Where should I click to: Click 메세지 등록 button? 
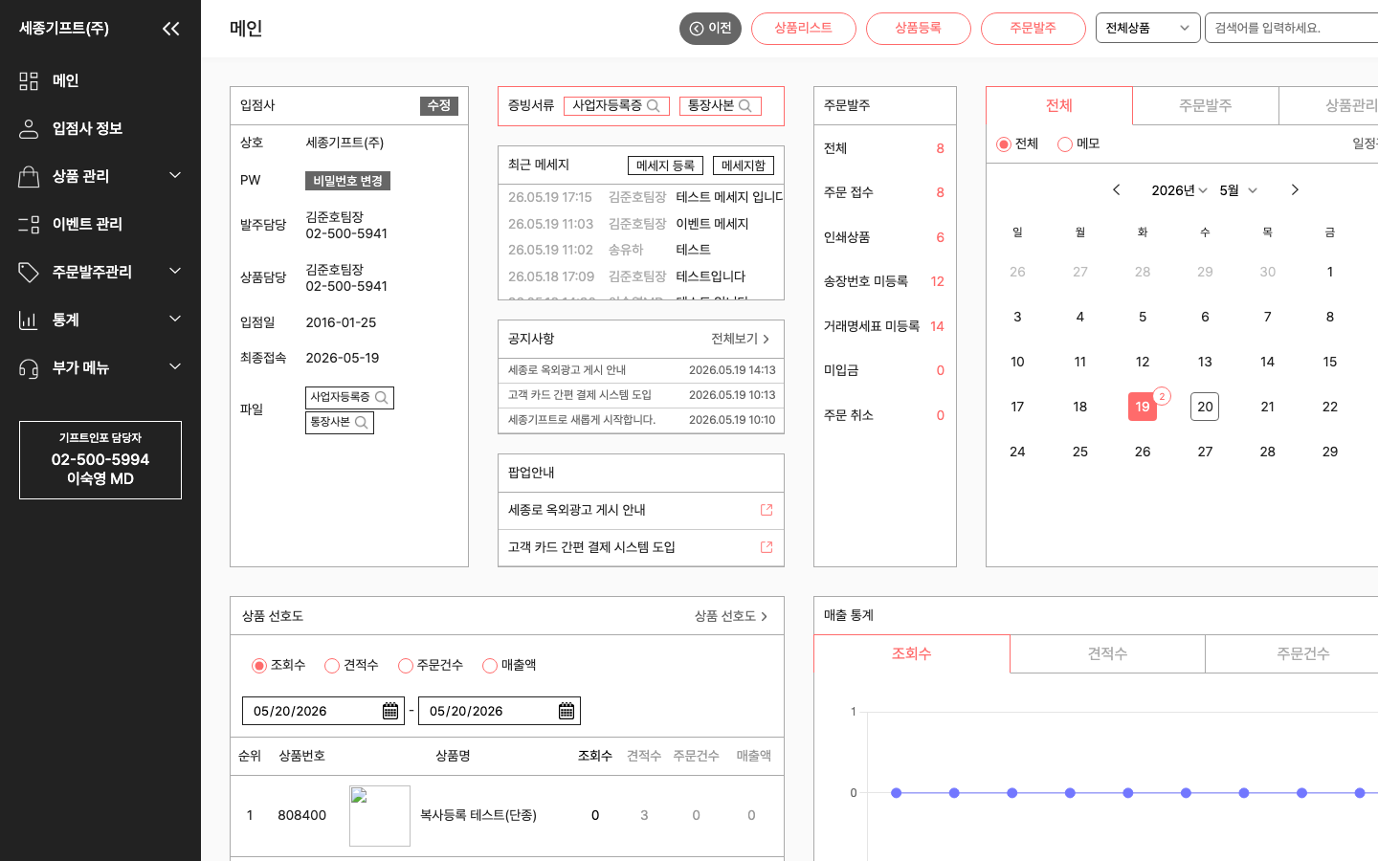666,166
